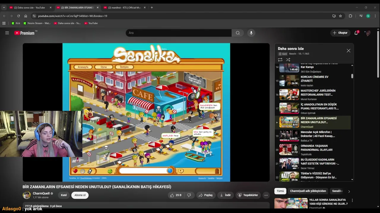Subscribe with Abone ol button
This screenshot has width=380, height=213.
(80, 195)
